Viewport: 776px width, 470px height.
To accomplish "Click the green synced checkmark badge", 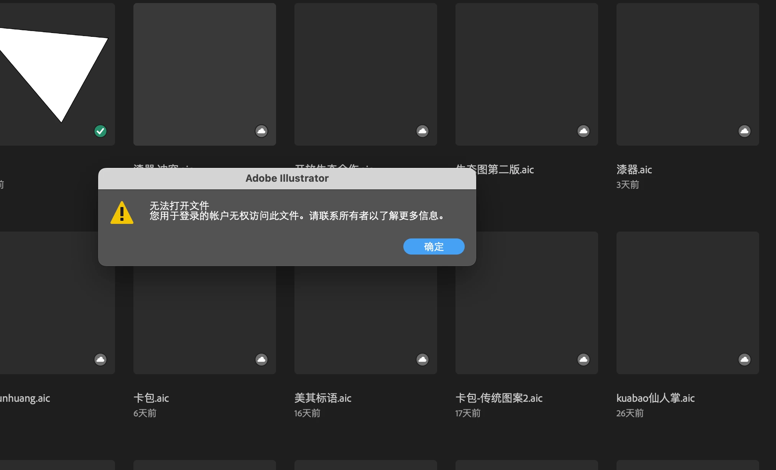I will coord(100,131).
